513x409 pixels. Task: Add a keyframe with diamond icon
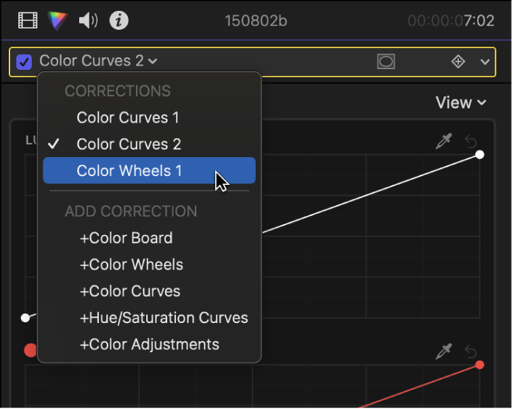pos(458,62)
